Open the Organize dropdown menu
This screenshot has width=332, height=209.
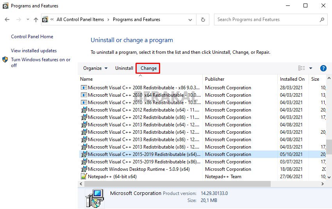click(x=95, y=68)
